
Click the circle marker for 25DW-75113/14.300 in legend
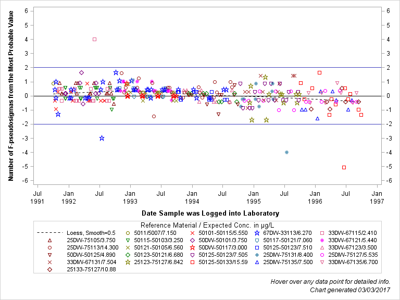[x=50, y=248]
